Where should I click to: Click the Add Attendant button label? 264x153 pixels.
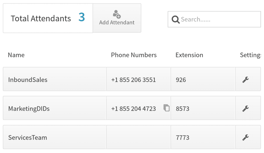[117, 23]
